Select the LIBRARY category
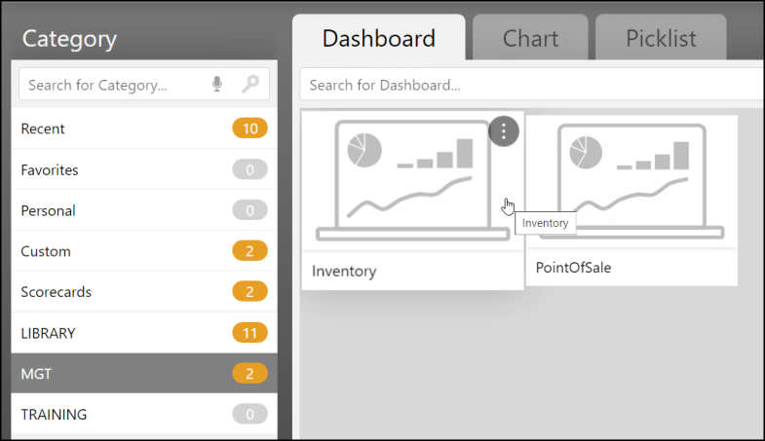Viewport: 765px width, 441px height. click(x=48, y=333)
